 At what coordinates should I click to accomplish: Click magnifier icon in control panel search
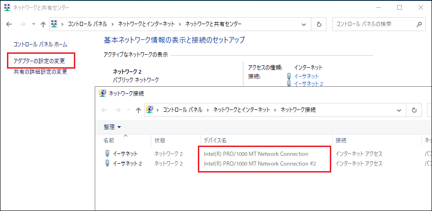(419, 24)
